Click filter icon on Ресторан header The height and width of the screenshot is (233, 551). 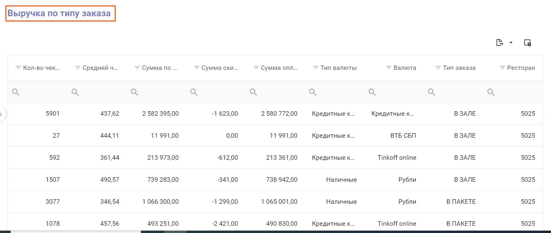pos(502,68)
